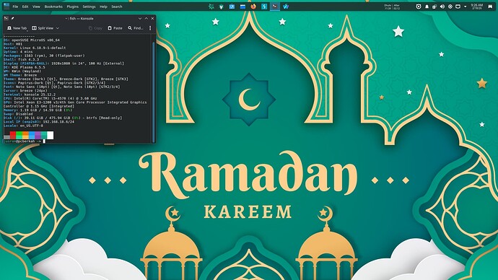
Task: Open the application launcher in the top panel
Action: 6,6
